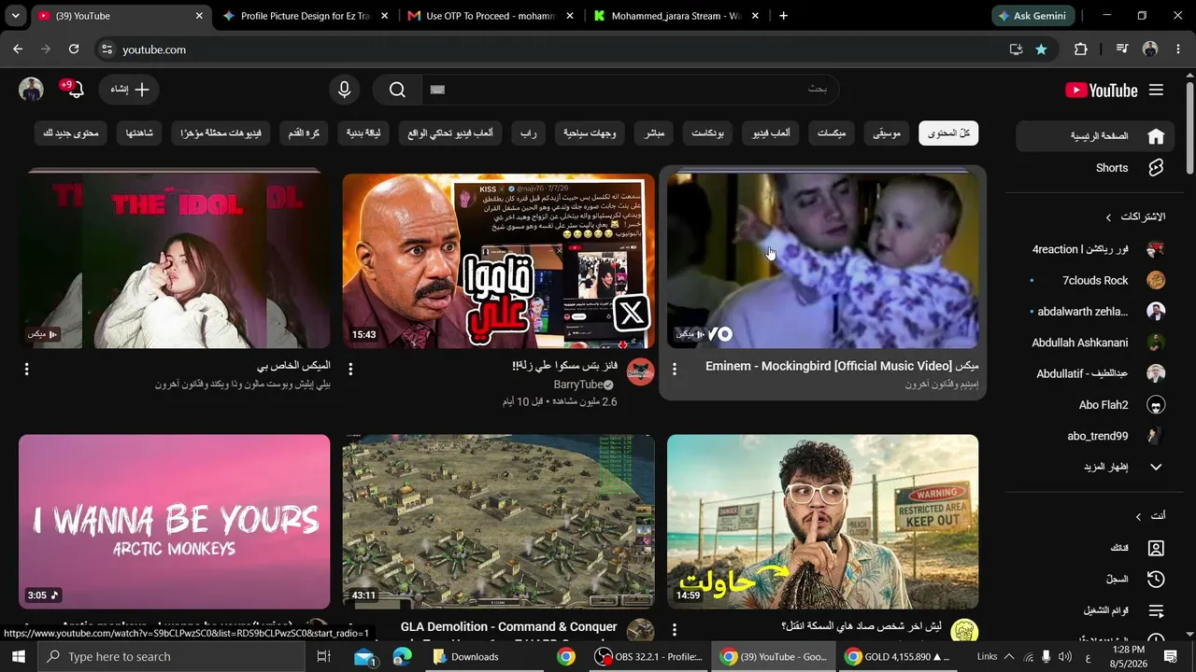Image resolution: width=1196 pixels, height=672 pixels.
Task: Open the 'Keep Out' fish video thumbnail
Action: point(823,522)
